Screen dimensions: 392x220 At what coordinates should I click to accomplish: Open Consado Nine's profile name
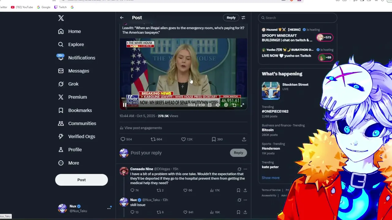tap(141, 169)
